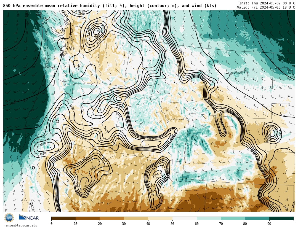Click the 80–90% dark teal colorbar swatch
The width and height of the screenshot is (298, 229).
pyautogui.click(x=257, y=218)
